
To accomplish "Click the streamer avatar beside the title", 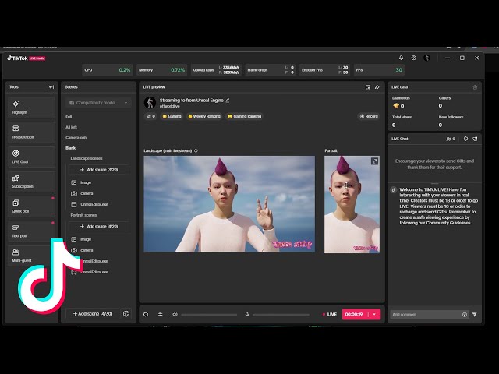I will click(x=150, y=102).
